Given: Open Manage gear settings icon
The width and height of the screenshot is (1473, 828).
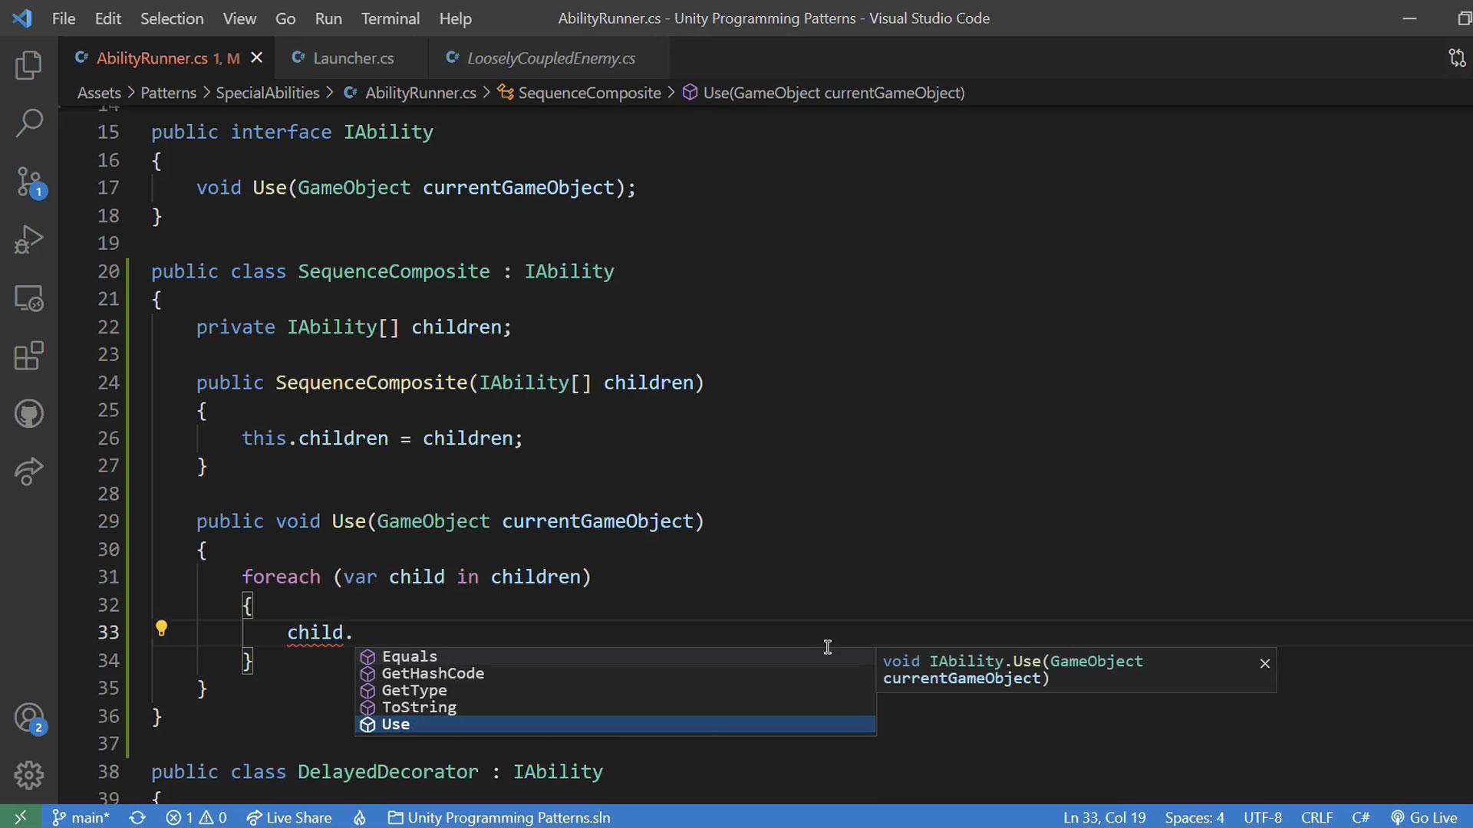Looking at the screenshot, I should (28, 774).
